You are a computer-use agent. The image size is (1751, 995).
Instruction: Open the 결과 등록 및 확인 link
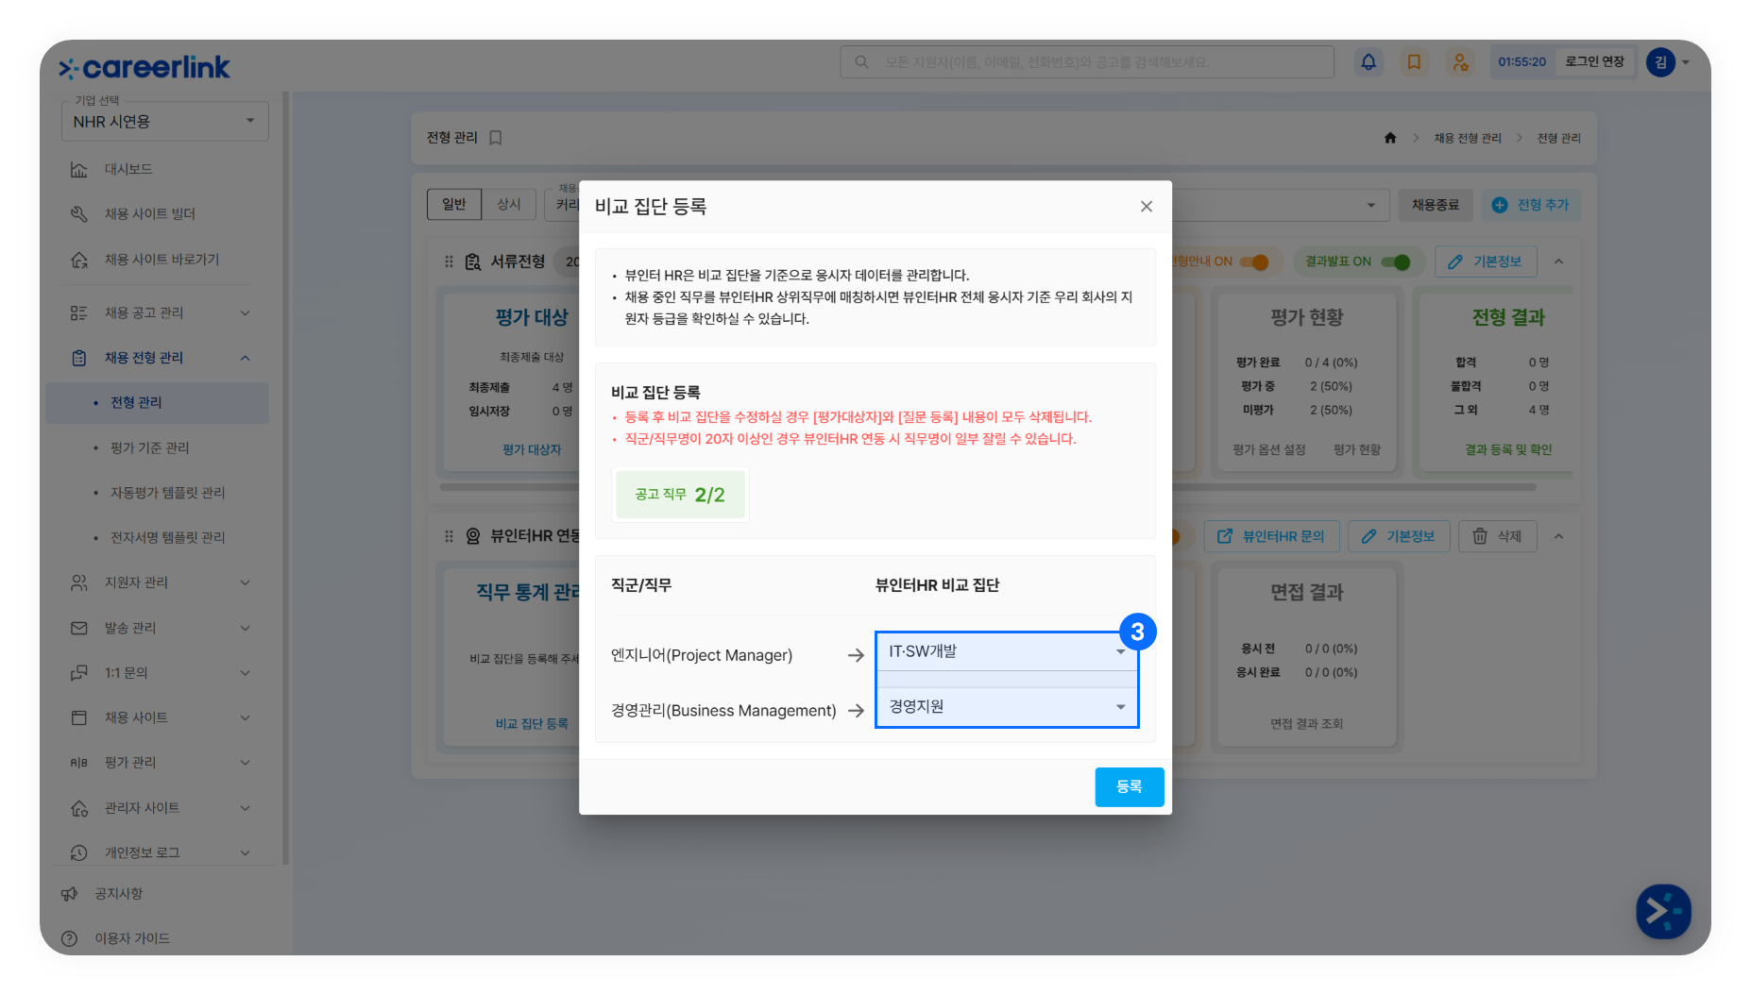(1508, 450)
